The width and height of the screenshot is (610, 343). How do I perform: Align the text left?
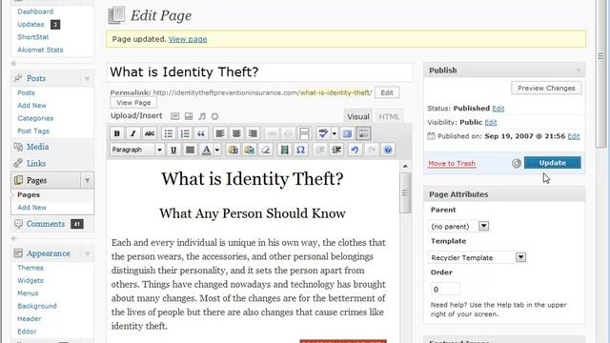[220, 133]
